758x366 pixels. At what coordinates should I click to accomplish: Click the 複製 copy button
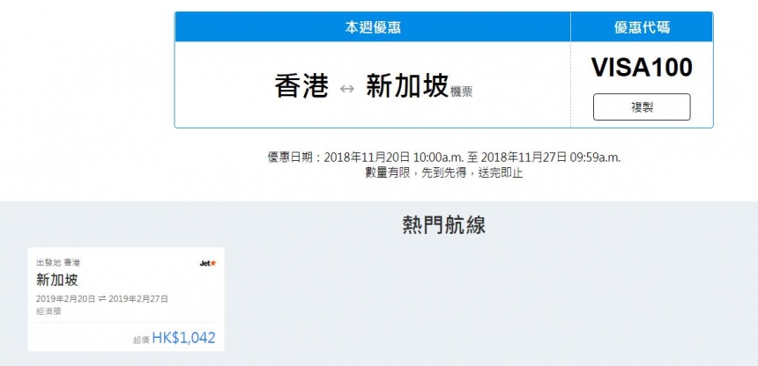[x=642, y=106]
